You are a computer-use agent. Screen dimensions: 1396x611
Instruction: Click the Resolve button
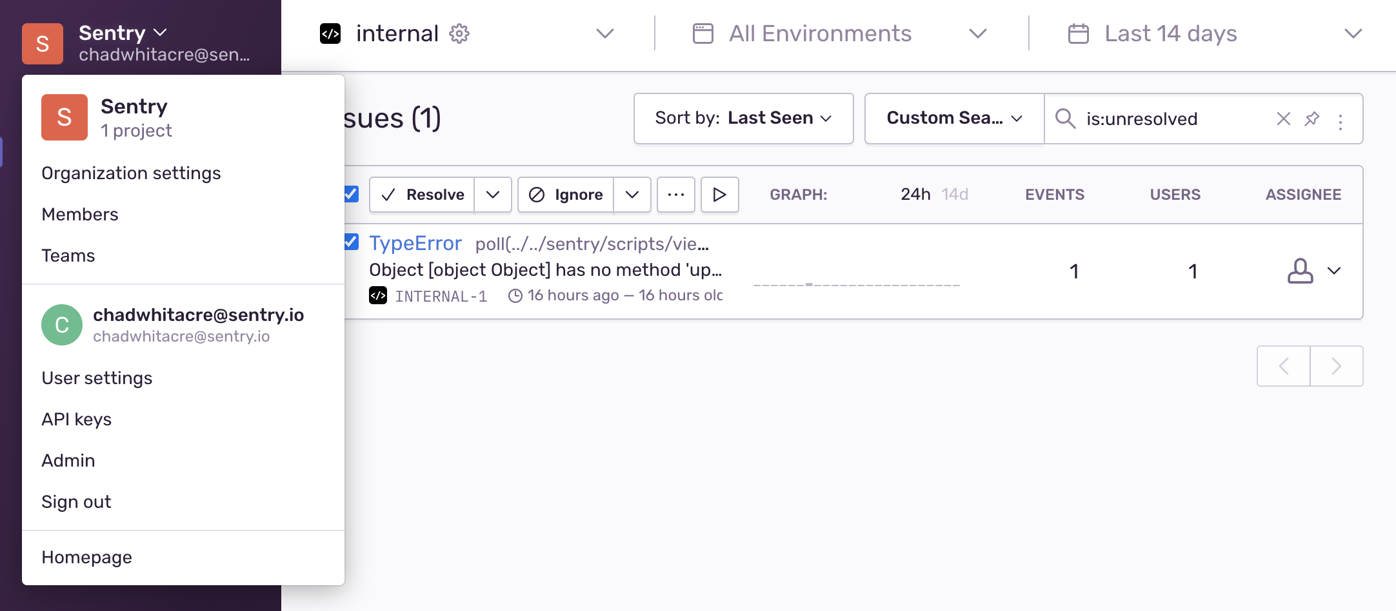(x=423, y=195)
